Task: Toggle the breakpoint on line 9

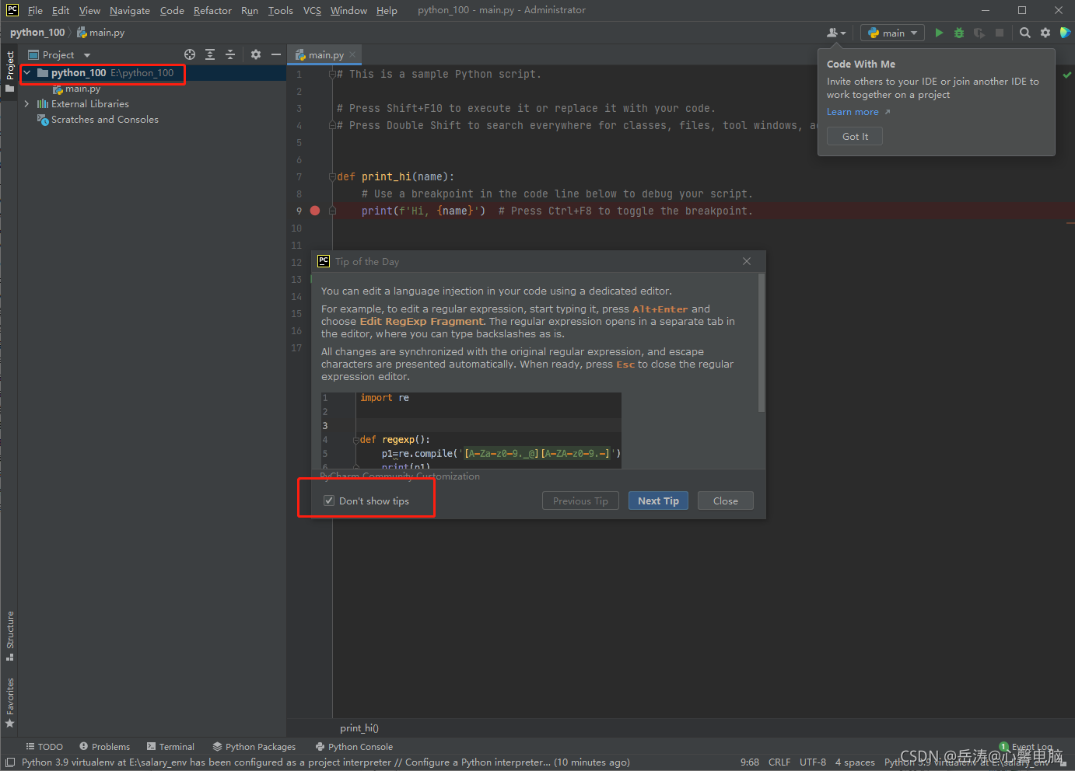Action: pyautogui.click(x=315, y=211)
